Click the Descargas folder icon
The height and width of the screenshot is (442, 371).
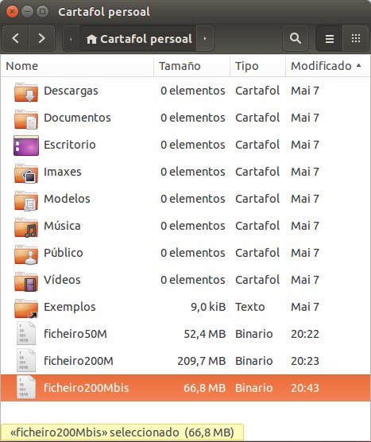[x=26, y=92]
